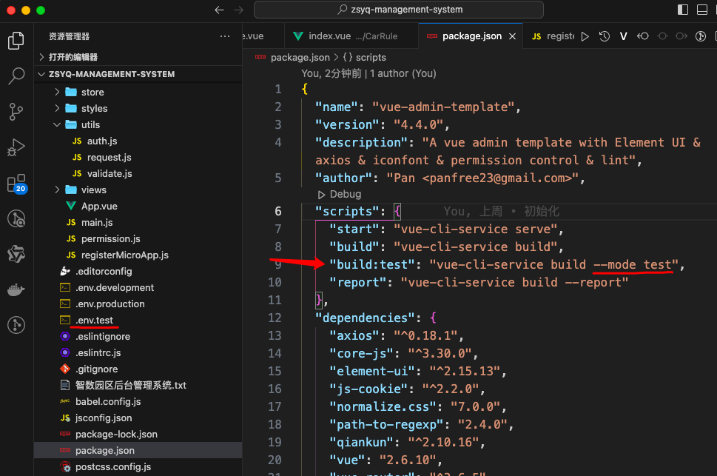Toggle the primary sidebar layout icon
Viewport: 717px width, 476px height.
point(683,10)
